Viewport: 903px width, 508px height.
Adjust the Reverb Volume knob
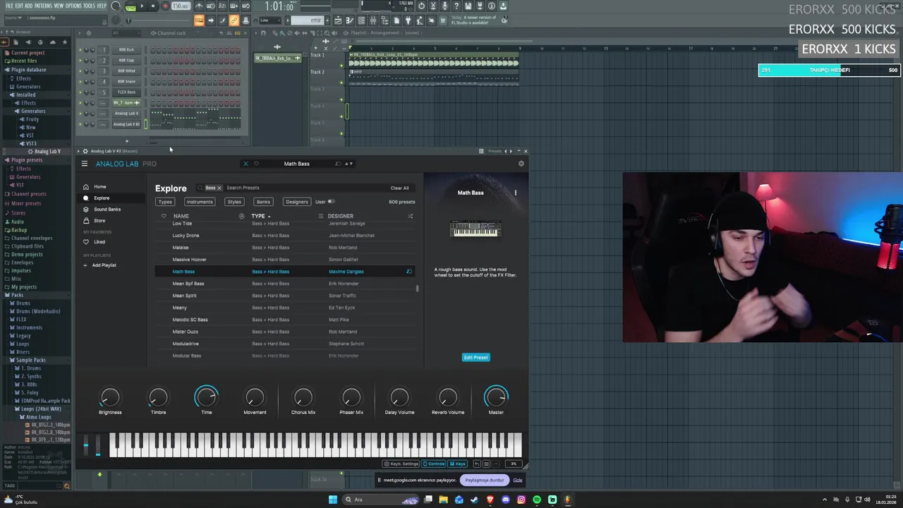tap(448, 398)
